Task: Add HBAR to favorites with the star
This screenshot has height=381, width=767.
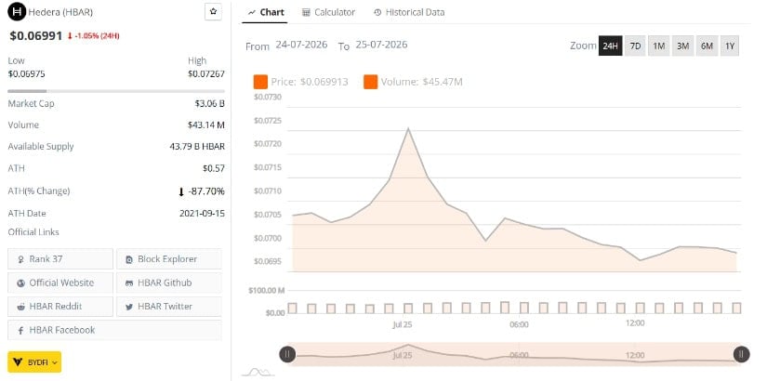Action: point(213,12)
